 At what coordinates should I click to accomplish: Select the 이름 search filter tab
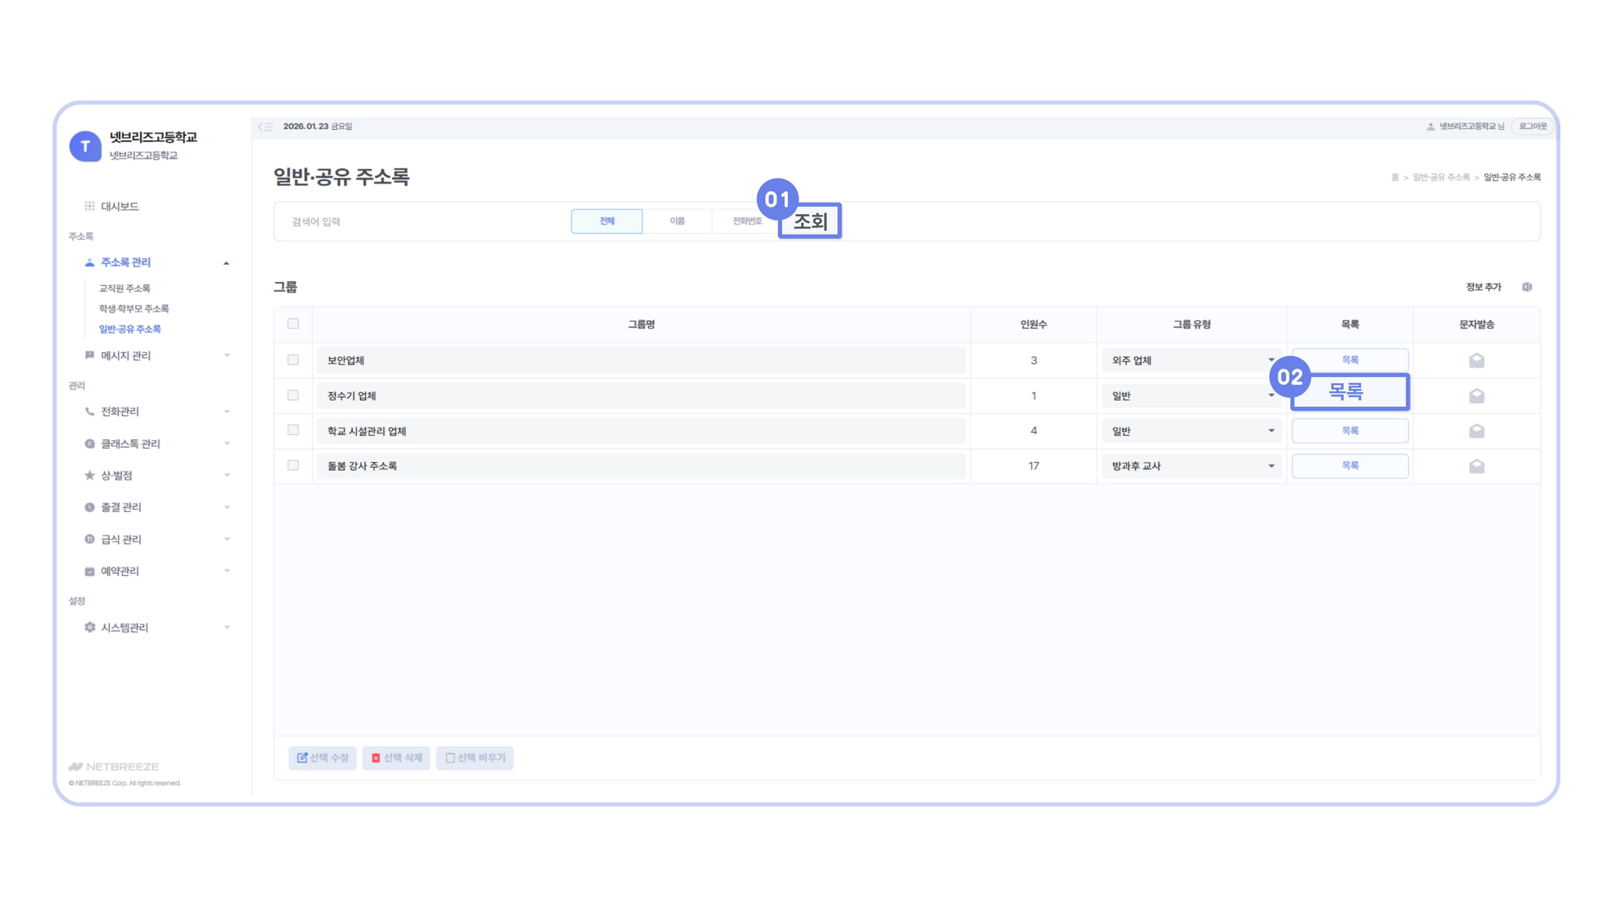(x=677, y=221)
